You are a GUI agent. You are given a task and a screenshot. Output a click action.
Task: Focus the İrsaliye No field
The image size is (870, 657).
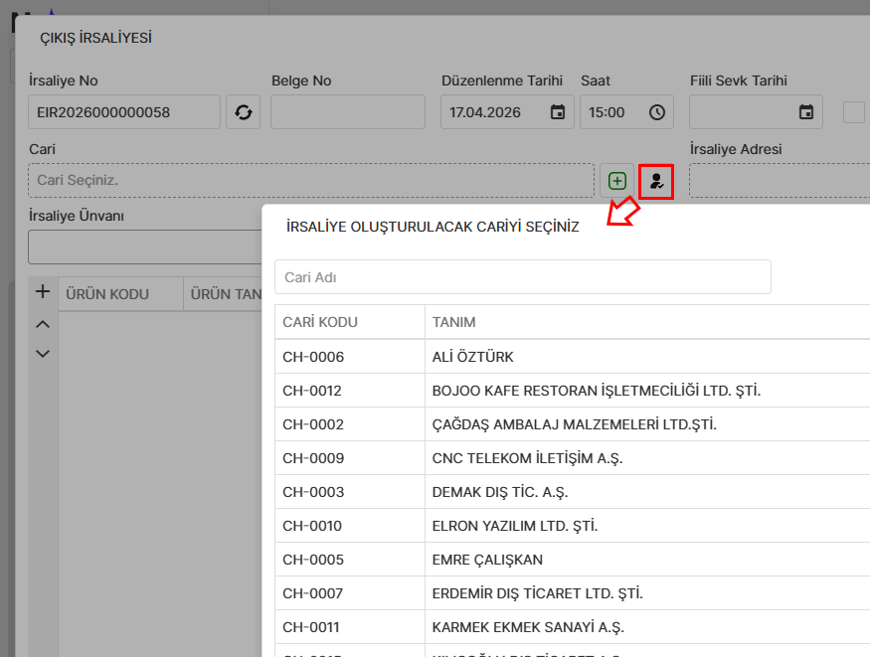(124, 112)
